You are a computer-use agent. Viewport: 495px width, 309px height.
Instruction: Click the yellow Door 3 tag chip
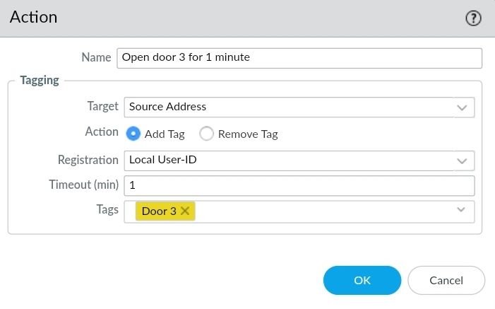[159, 211]
